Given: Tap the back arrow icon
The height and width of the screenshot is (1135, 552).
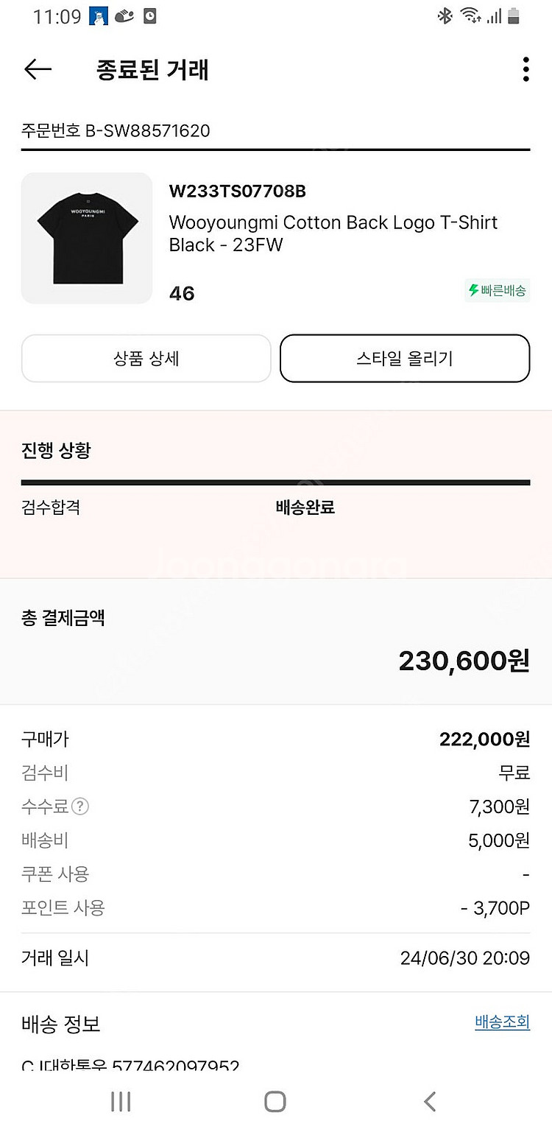Looking at the screenshot, I should [38, 69].
